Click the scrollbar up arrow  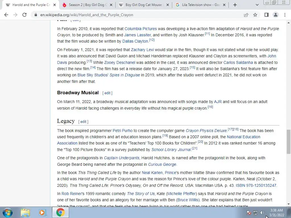(x=288, y=23)
